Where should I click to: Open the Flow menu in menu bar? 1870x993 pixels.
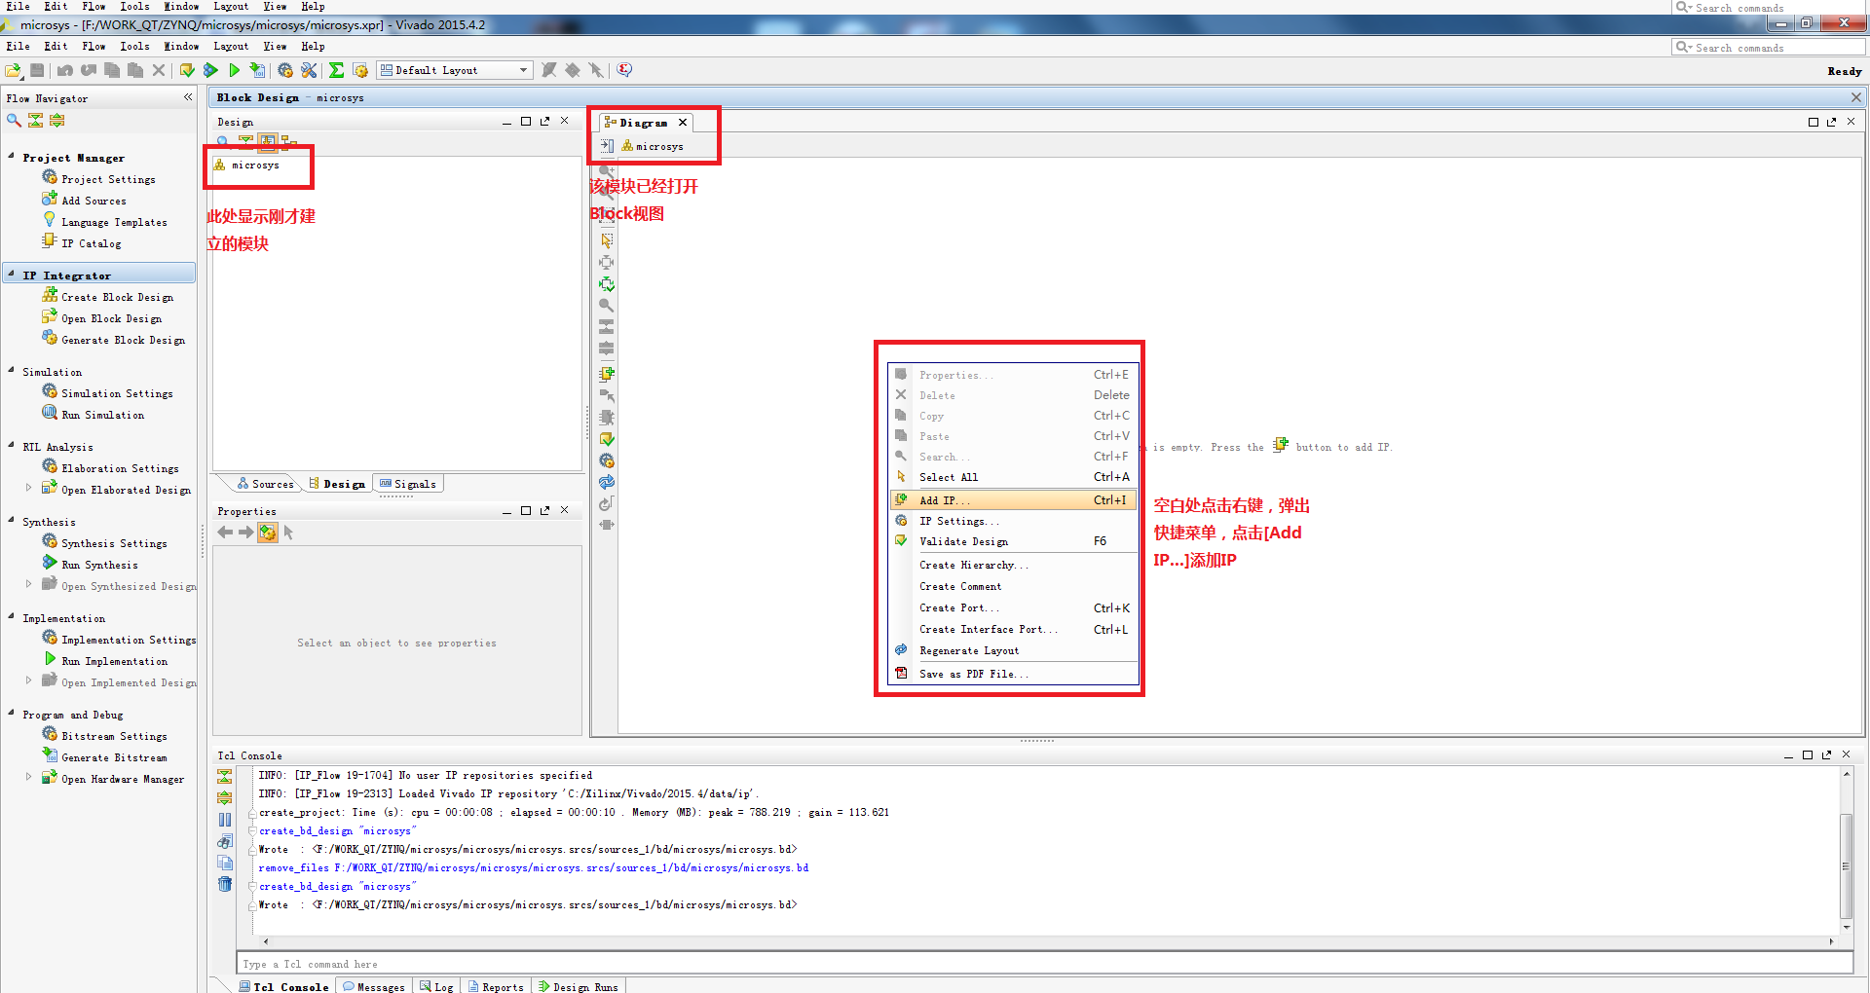click(x=94, y=46)
